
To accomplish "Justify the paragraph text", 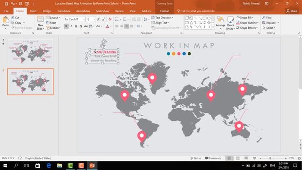I will (132, 26).
